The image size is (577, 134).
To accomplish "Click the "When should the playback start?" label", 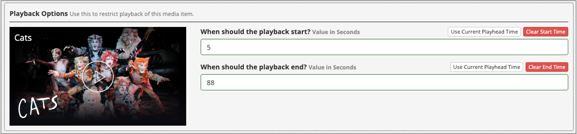I will 255,32.
